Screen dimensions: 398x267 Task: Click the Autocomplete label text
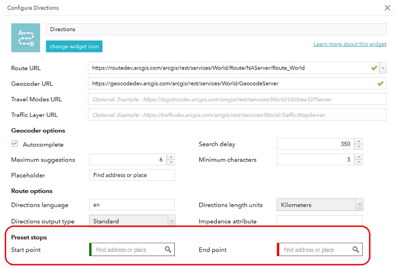tap(43, 144)
